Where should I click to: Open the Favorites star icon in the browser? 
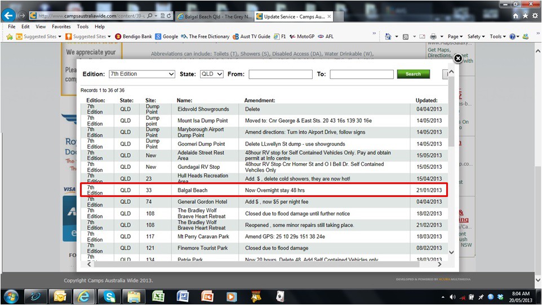[525, 16]
